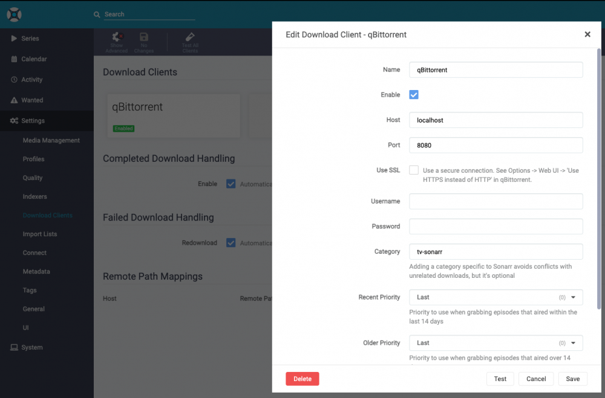Screen dimensions: 605x398
Task: Click the red Delete button
Action: 302,379
